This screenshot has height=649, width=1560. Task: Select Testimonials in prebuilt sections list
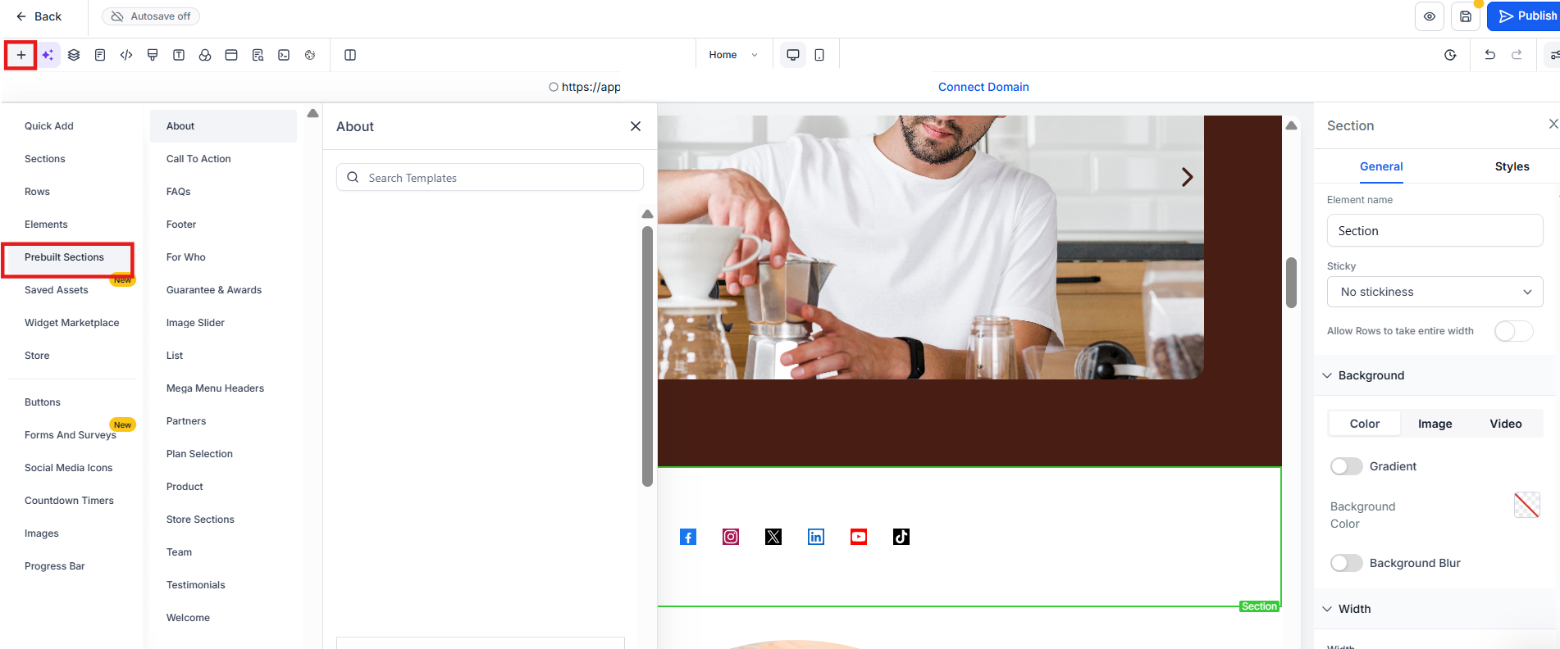(196, 585)
